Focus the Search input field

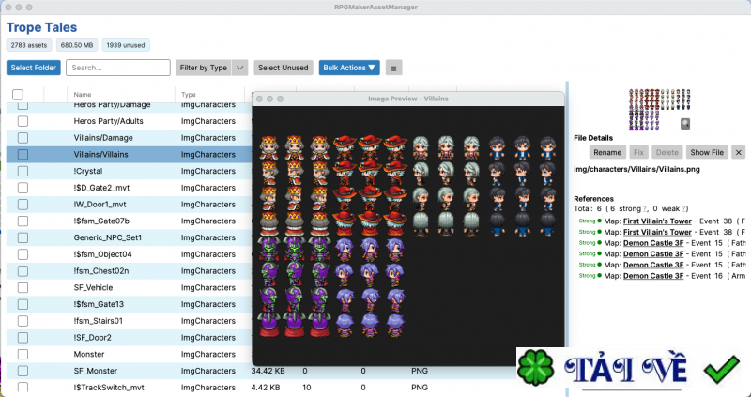coord(118,68)
